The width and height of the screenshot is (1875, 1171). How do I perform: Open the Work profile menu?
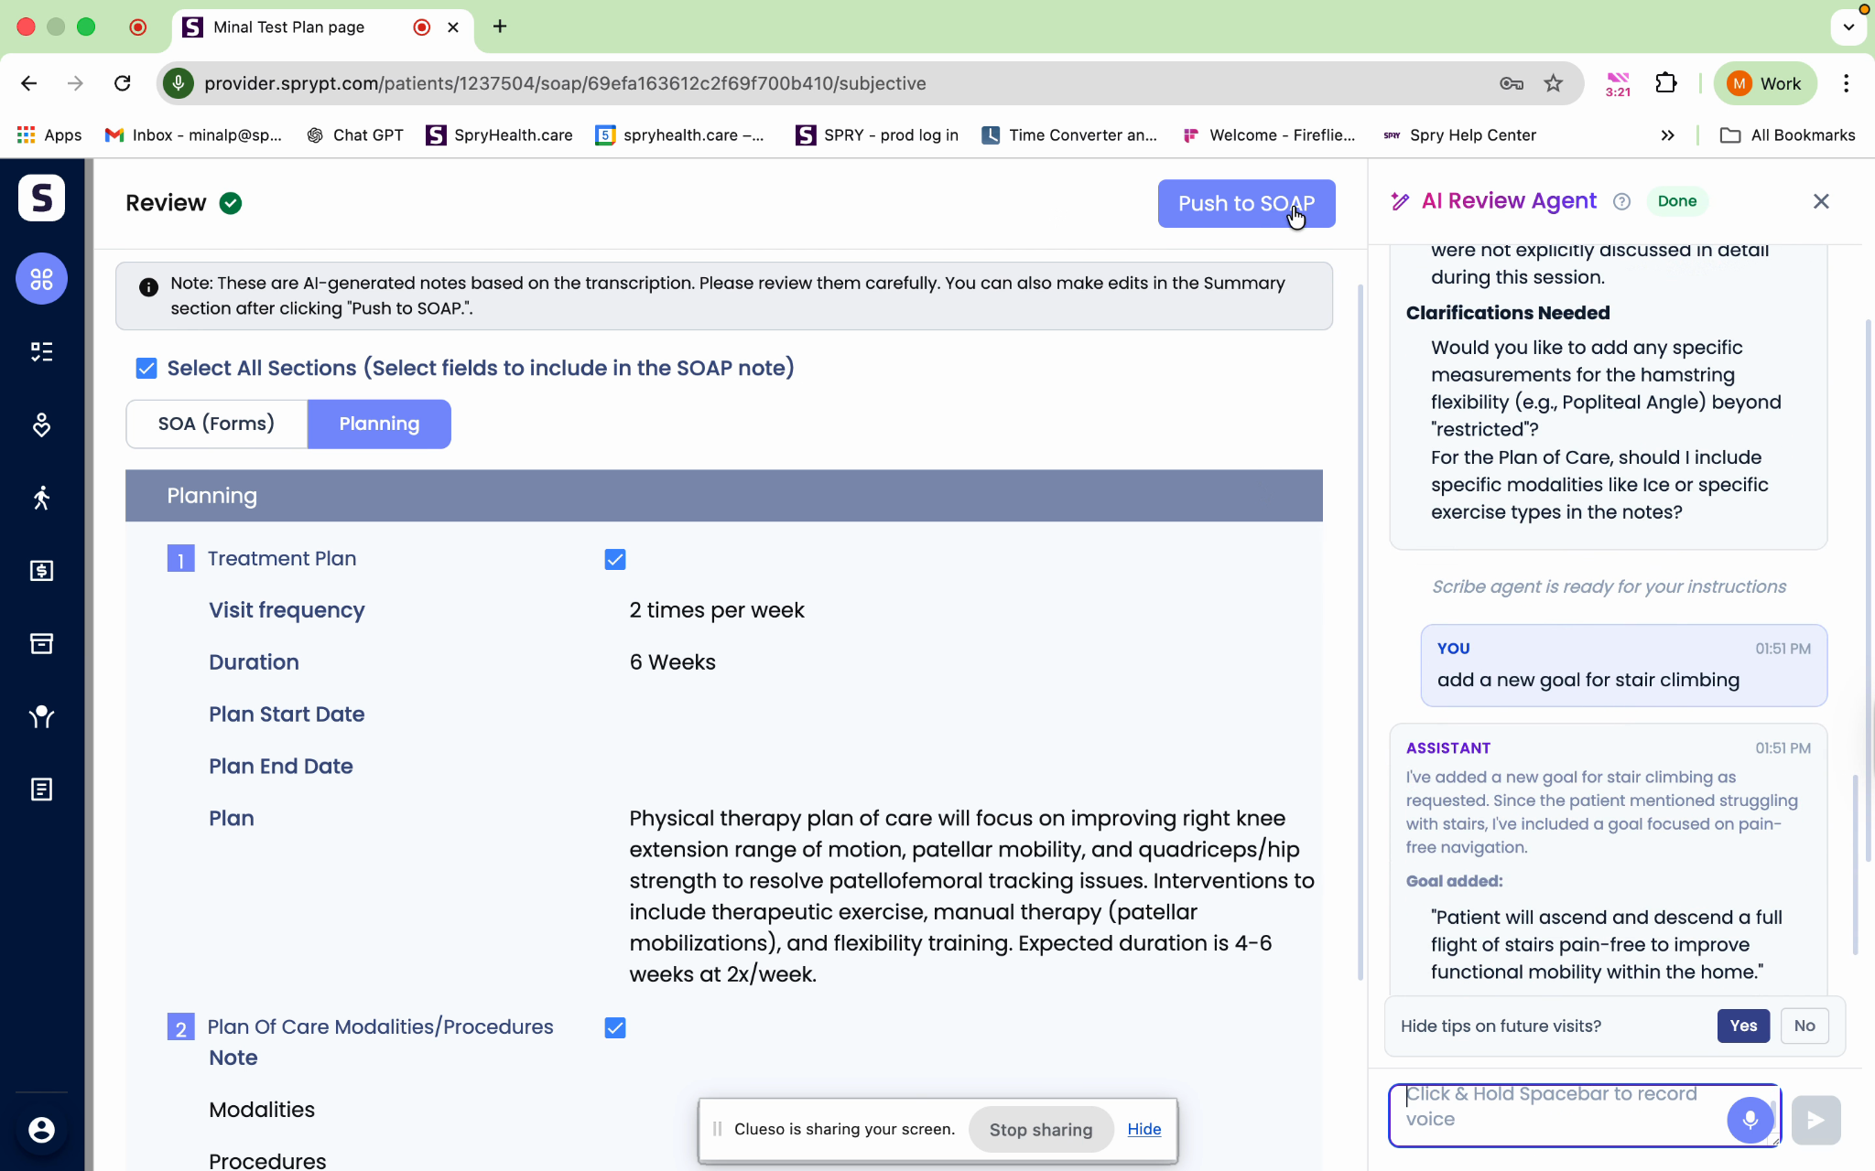[1764, 83]
